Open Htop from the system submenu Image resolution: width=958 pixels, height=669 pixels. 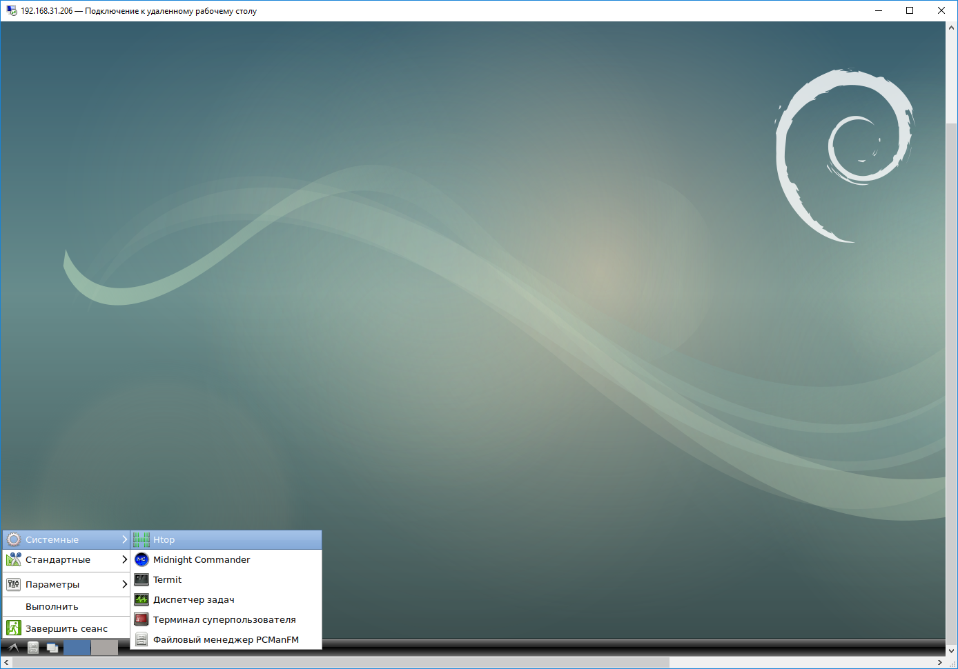[x=226, y=539]
